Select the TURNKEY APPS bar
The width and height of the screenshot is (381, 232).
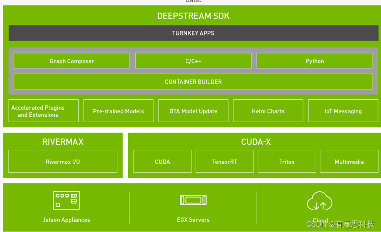193,33
